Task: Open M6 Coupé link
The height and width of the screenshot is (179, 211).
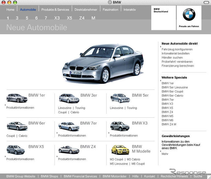Action: click(x=138, y=164)
